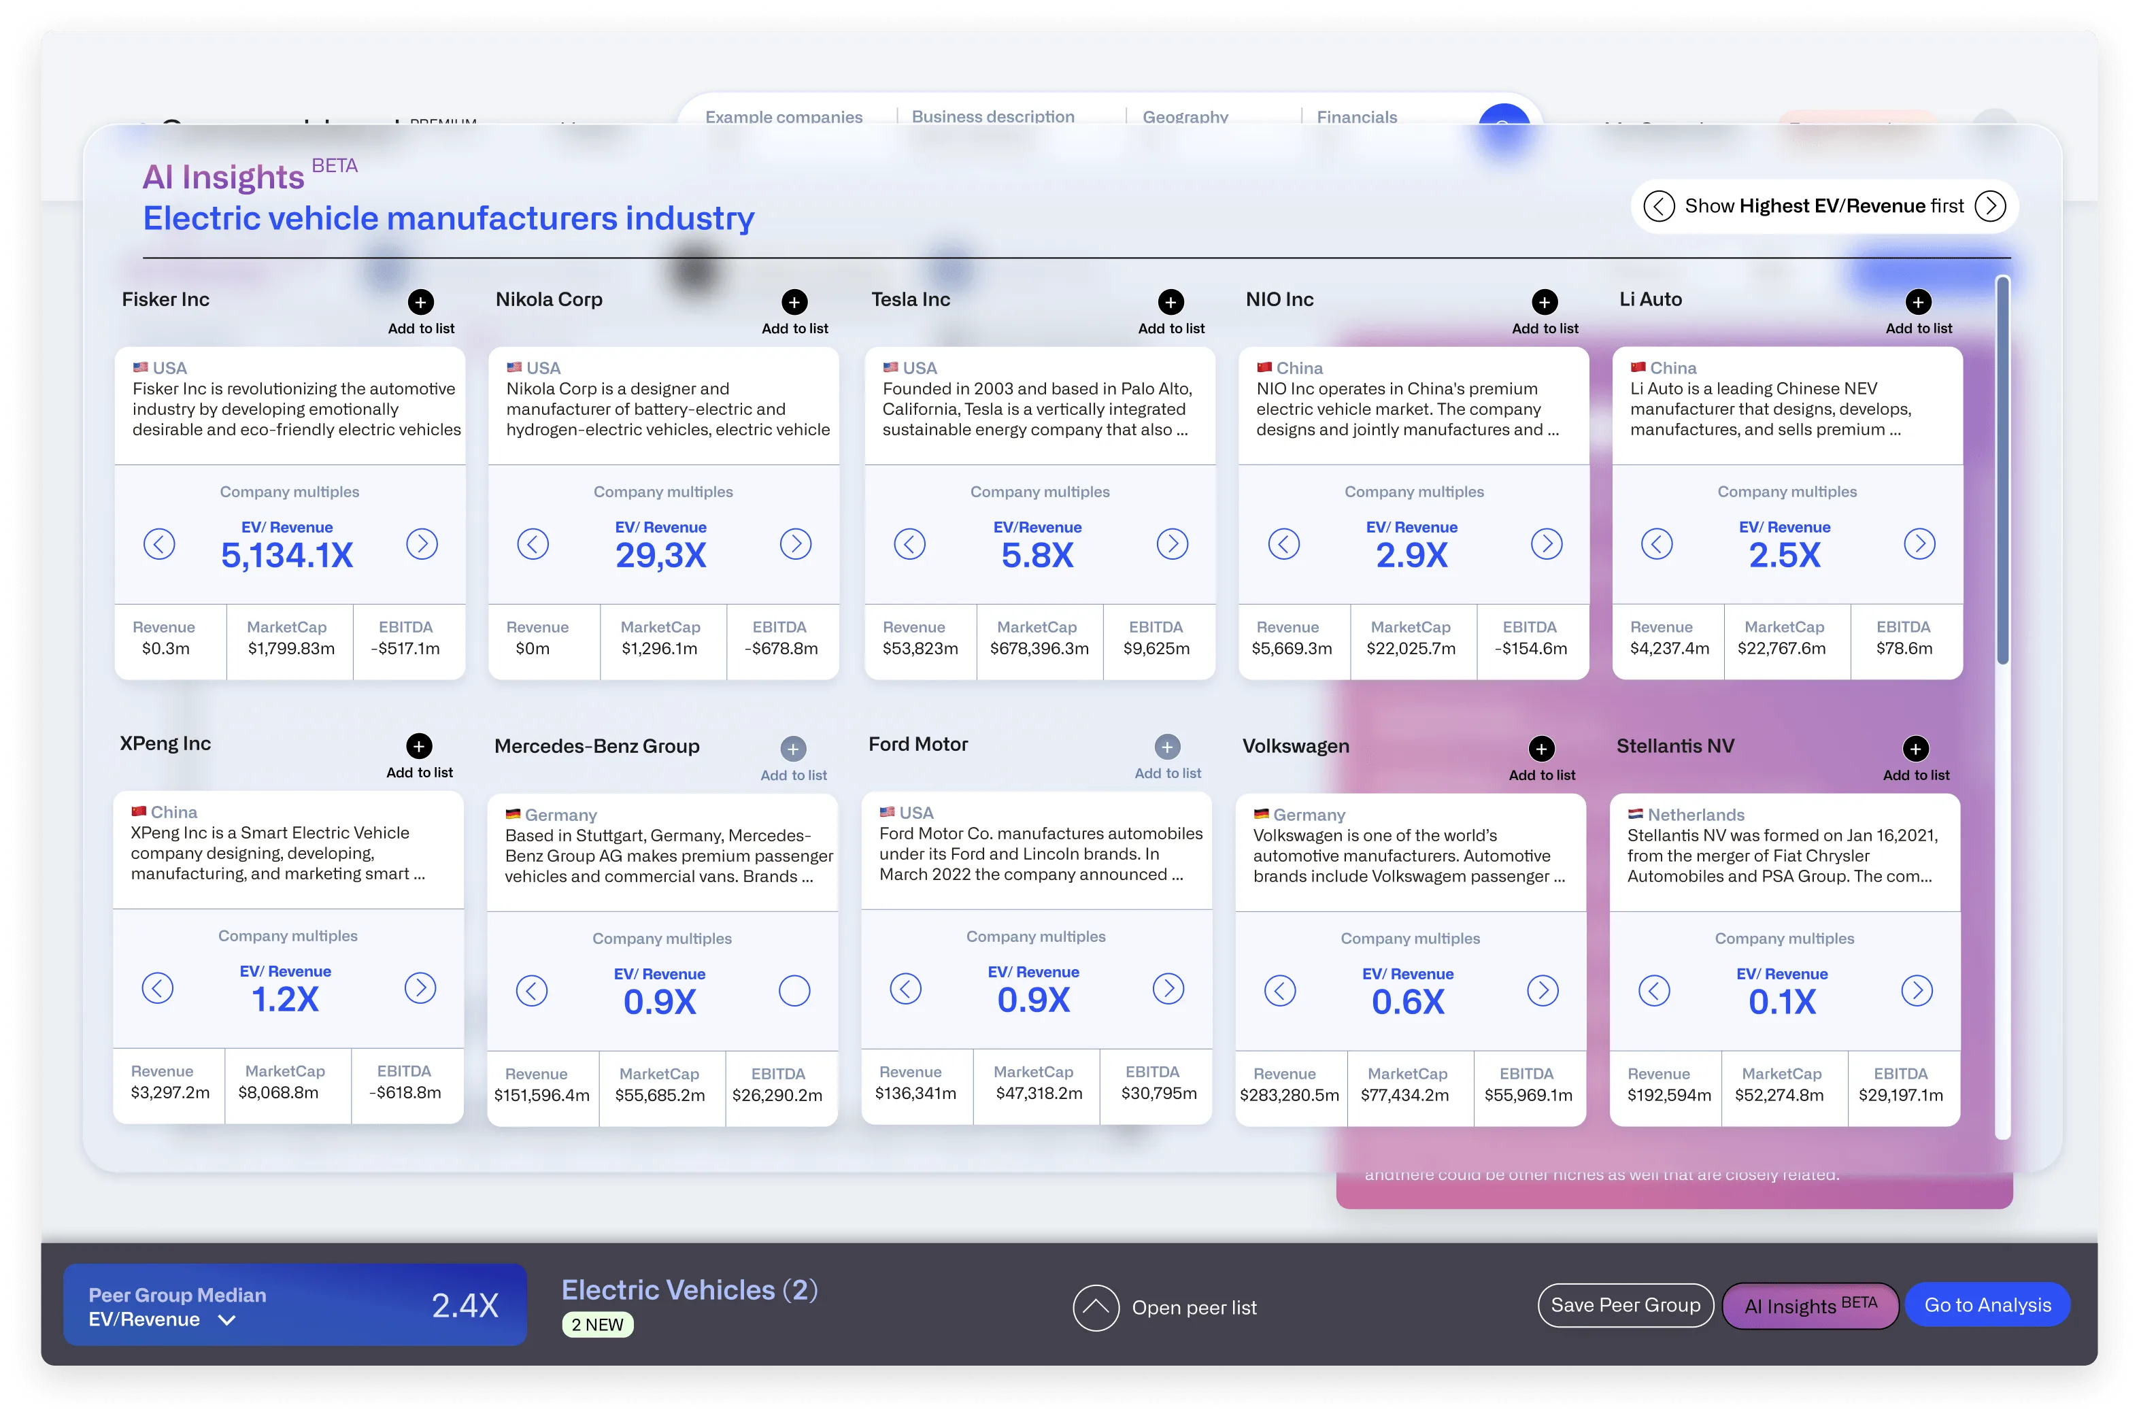Click Go to Analysis button

coord(1987,1305)
